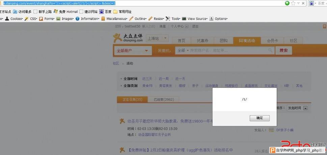Open the Outline toolbar menu

138,19
